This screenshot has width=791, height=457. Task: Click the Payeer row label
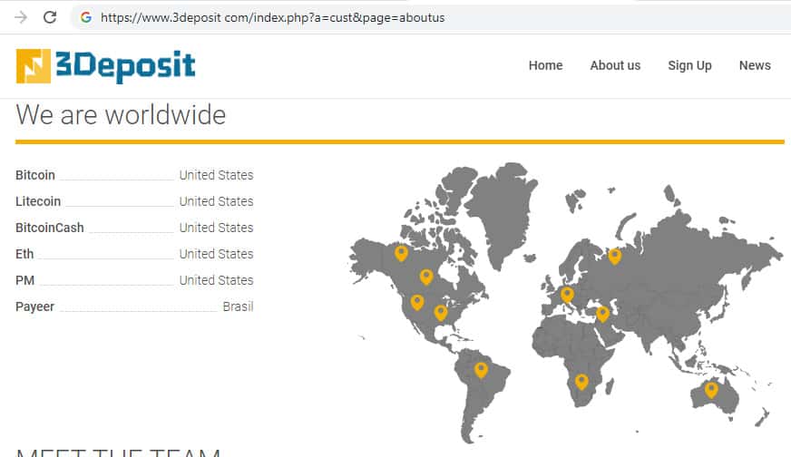pos(34,306)
